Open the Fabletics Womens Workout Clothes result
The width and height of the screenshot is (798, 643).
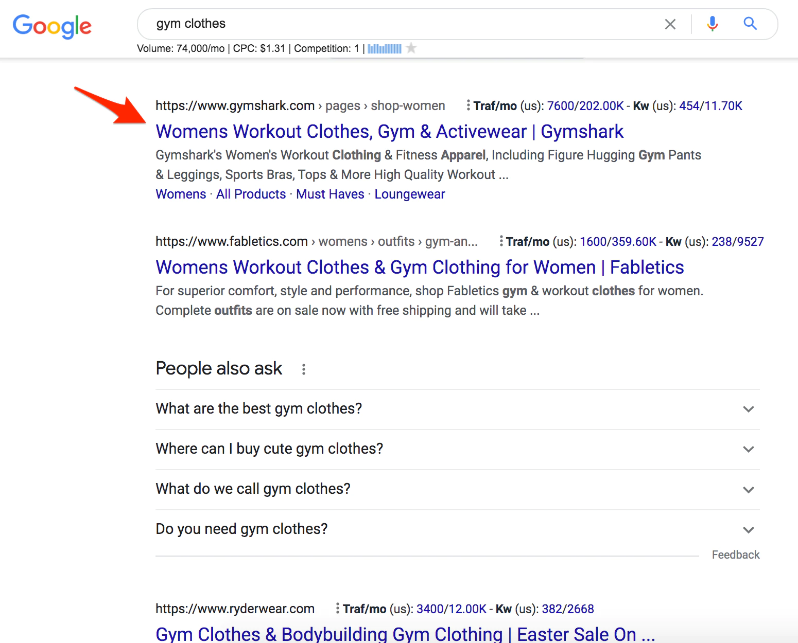(419, 267)
